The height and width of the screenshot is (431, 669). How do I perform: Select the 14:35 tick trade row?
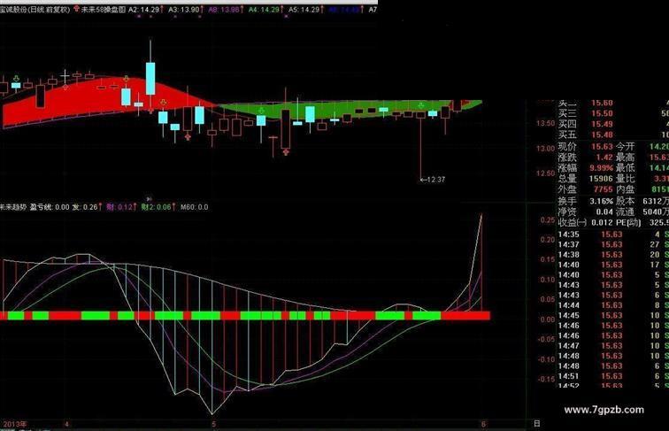click(x=613, y=235)
